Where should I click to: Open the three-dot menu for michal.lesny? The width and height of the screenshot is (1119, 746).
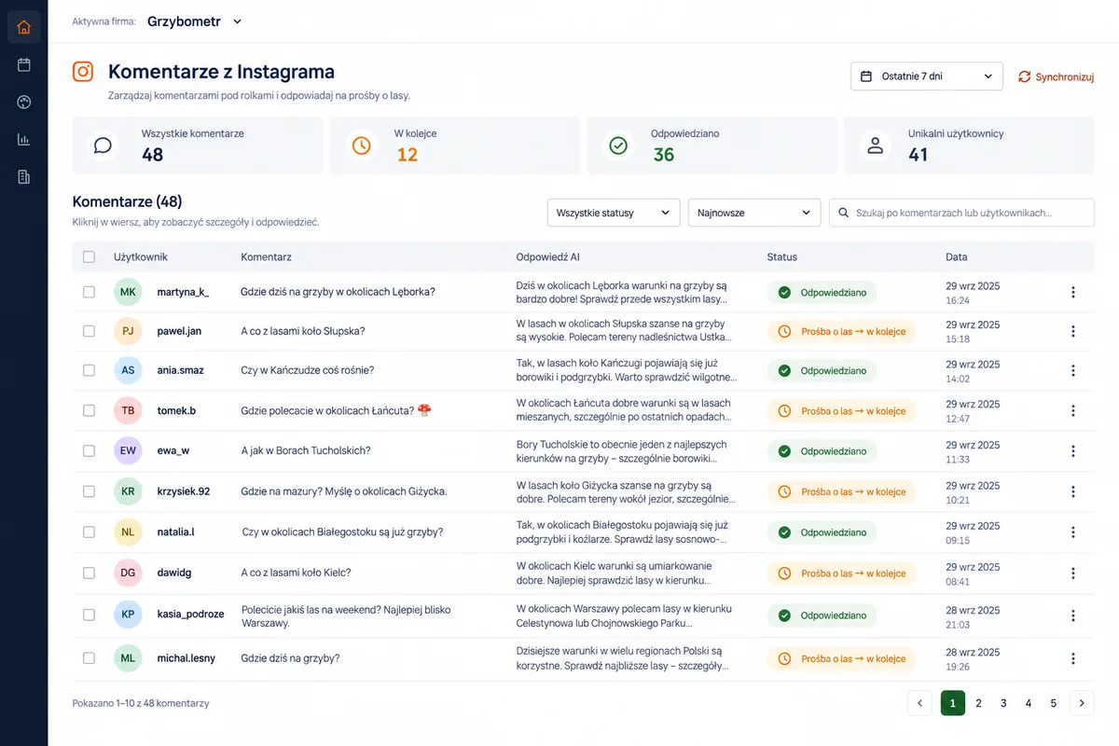1072,658
